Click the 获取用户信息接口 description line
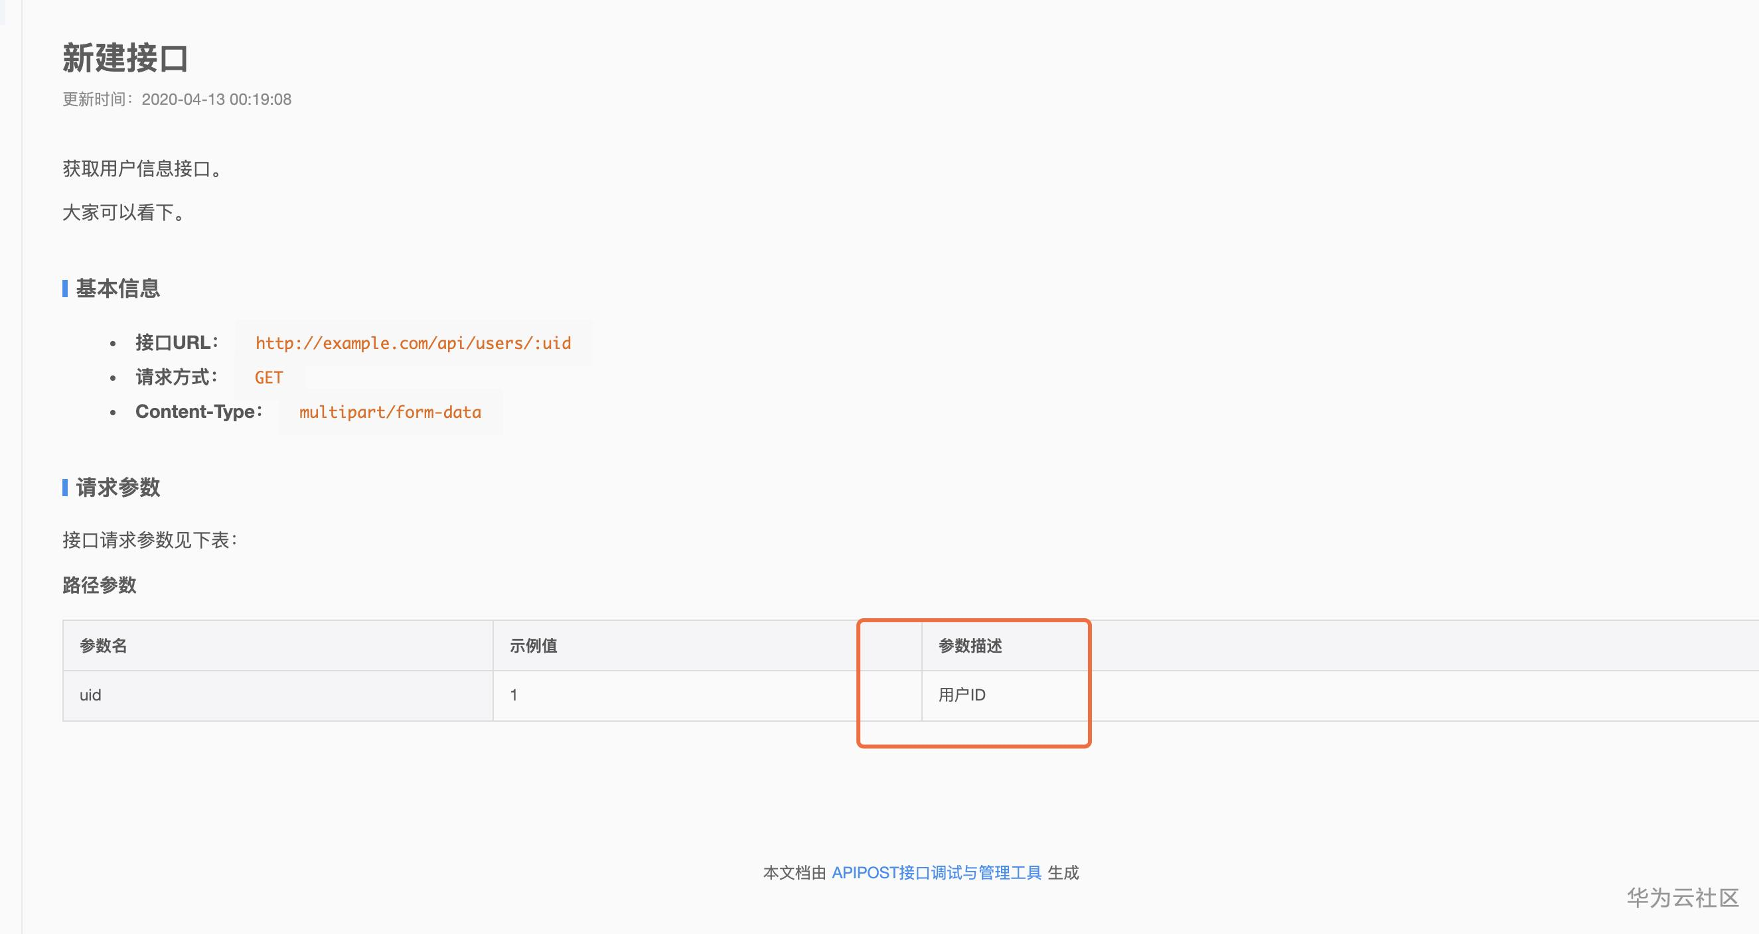 click(x=143, y=168)
